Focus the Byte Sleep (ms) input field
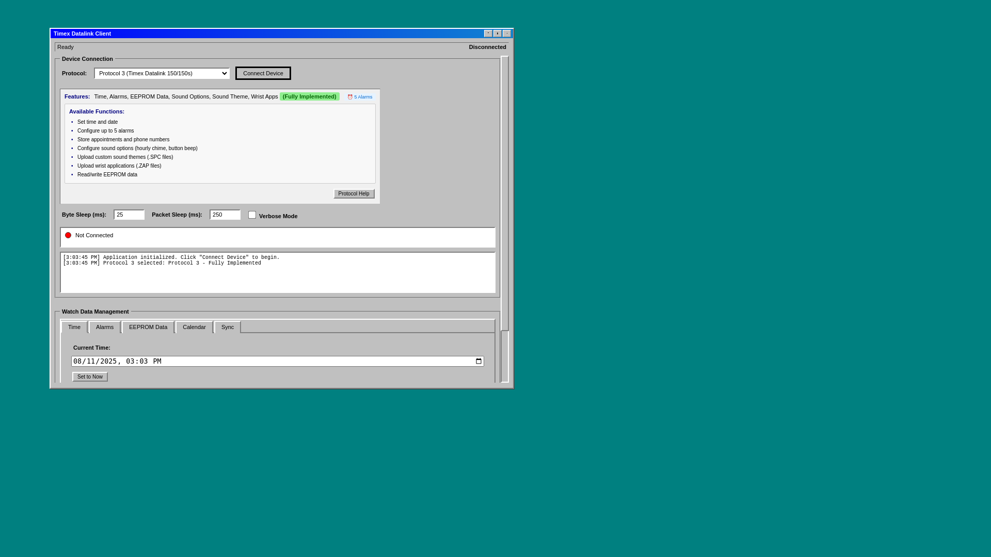The image size is (991, 557). [129, 215]
